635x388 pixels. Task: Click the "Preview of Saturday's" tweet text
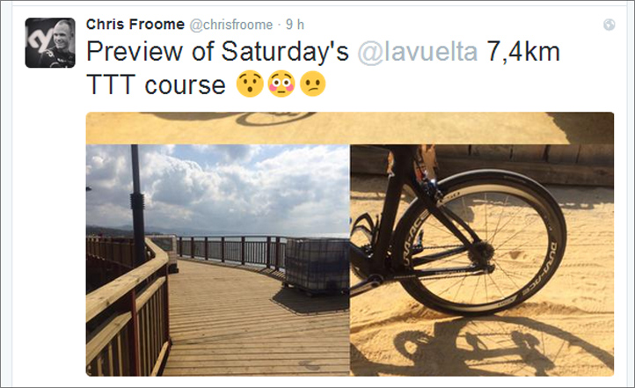[x=217, y=52]
